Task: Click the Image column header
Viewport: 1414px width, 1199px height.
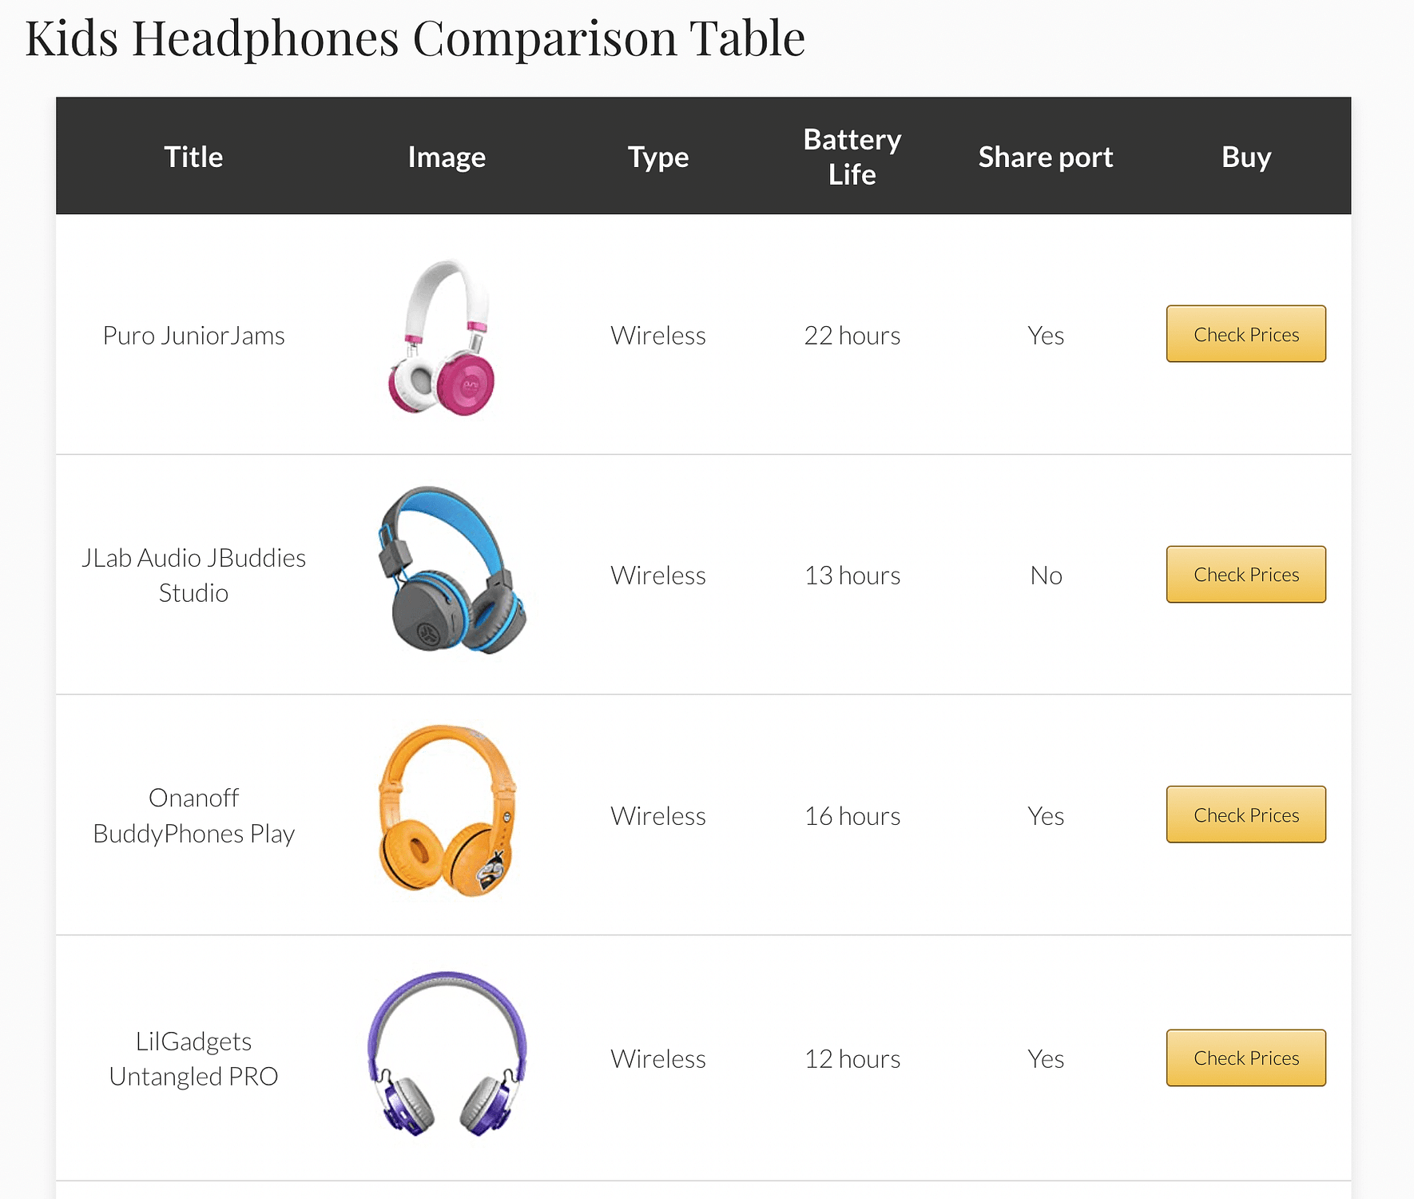Action: click(x=447, y=157)
